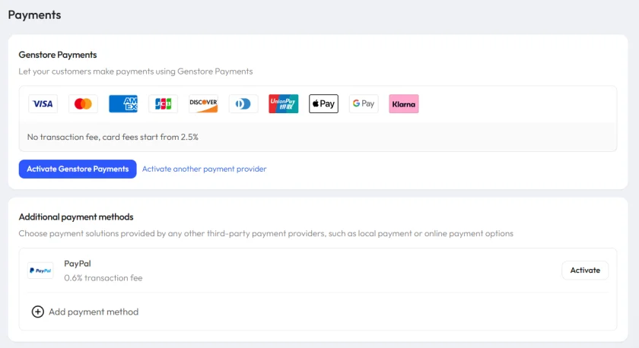Open Activate another payment provider link
The image size is (639, 348).
(x=204, y=169)
